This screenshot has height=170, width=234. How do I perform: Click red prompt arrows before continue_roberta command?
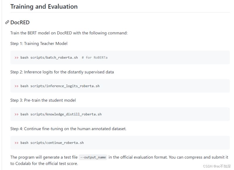tap(16, 143)
